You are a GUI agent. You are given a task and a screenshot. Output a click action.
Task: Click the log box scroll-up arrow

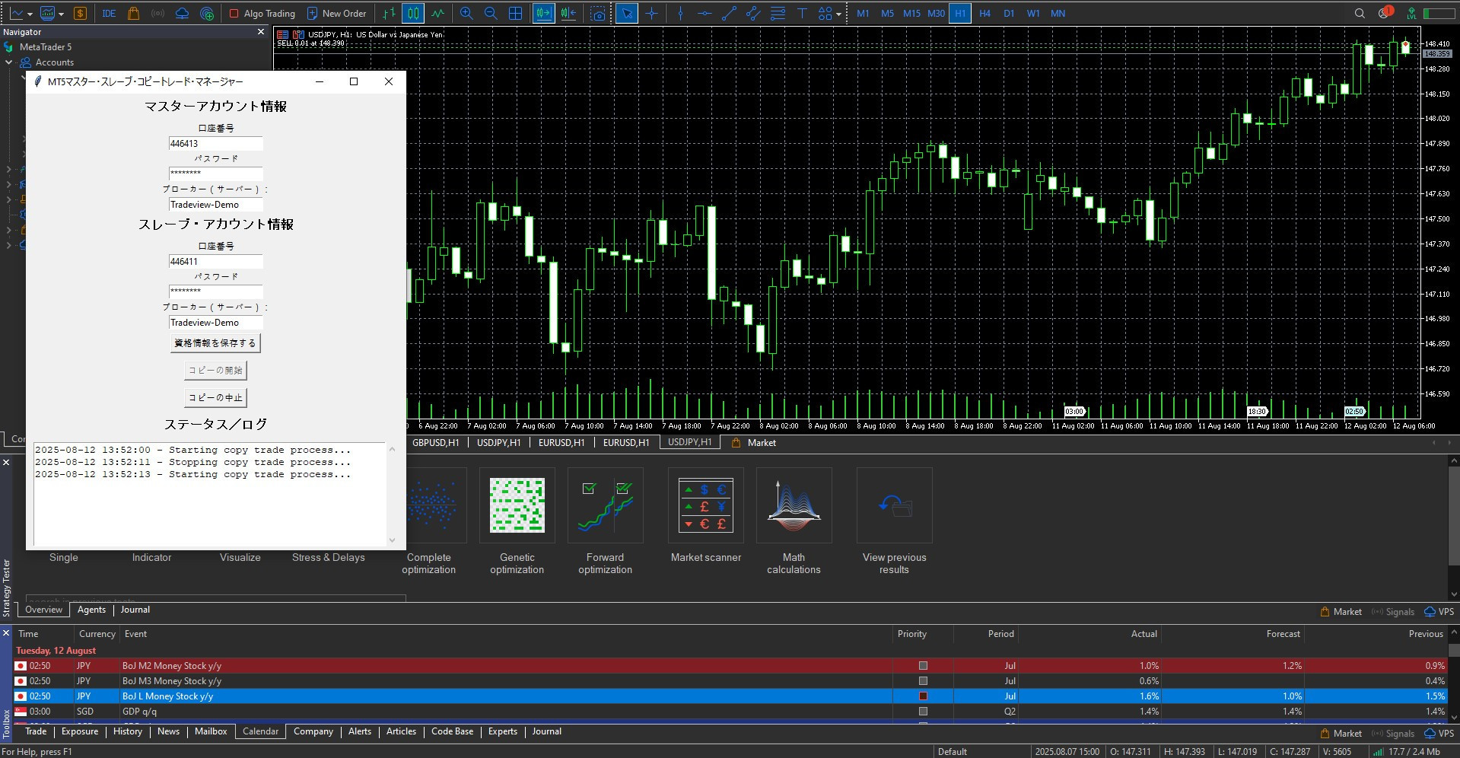(393, 449)
